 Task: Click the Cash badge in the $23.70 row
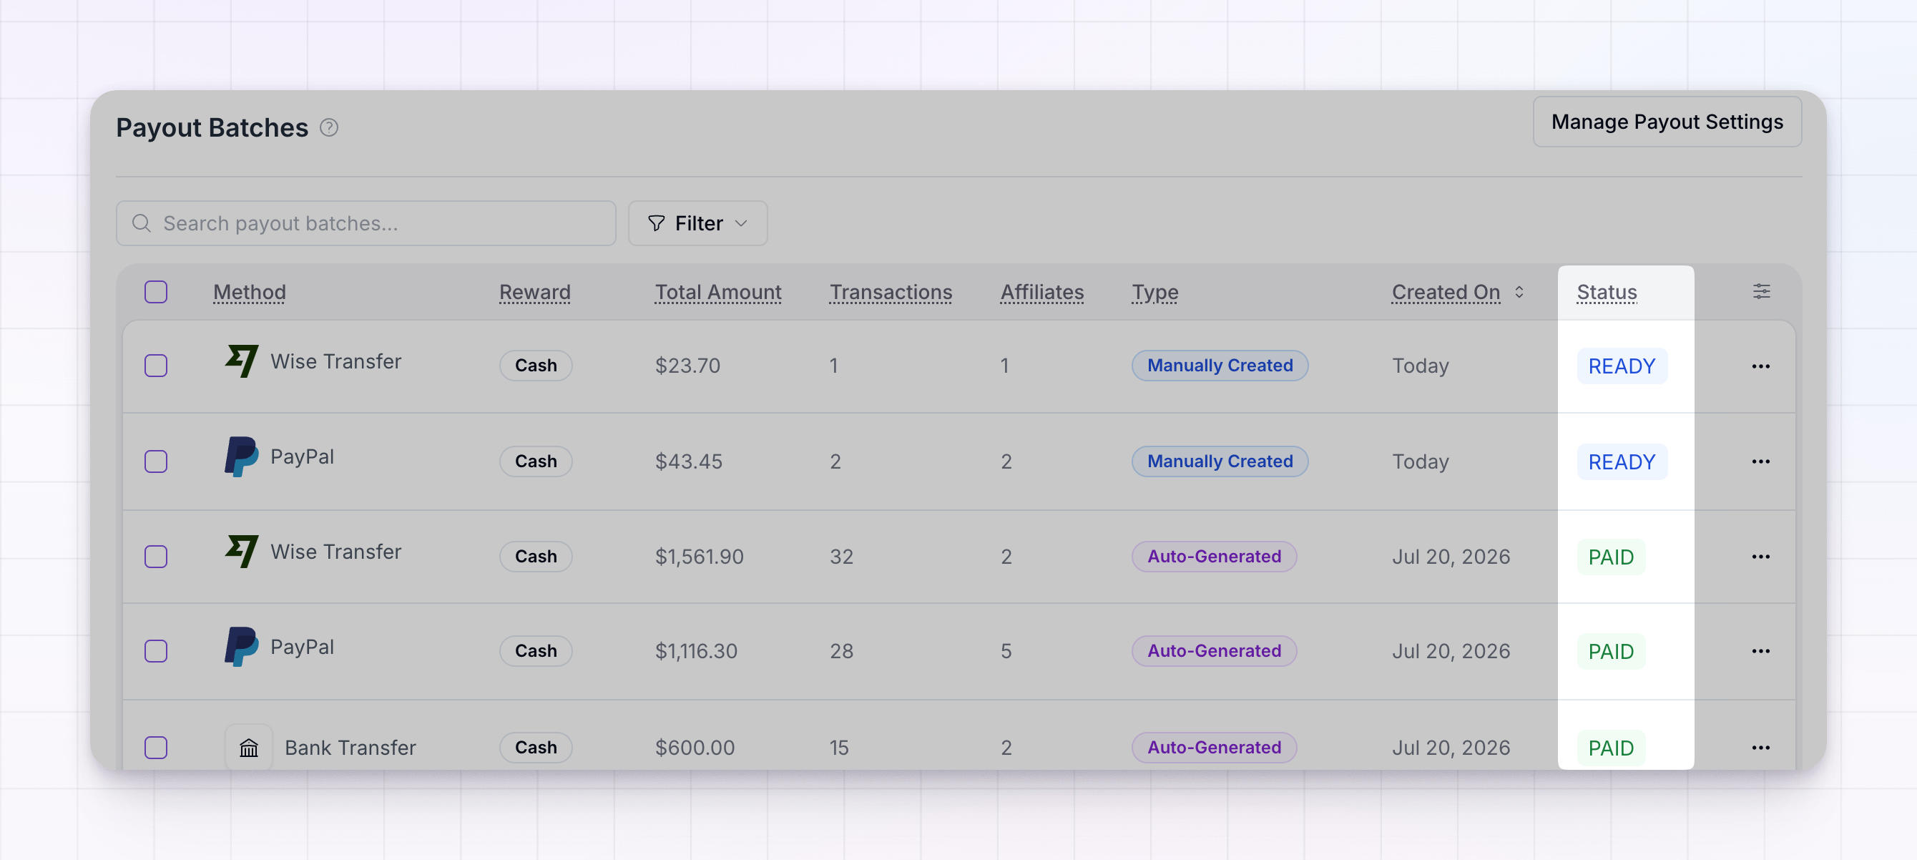point(536,366)
